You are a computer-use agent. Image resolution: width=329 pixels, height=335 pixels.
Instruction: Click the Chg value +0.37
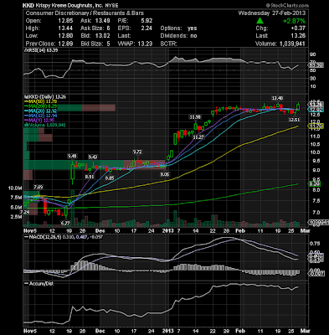[x=298, y=28]
